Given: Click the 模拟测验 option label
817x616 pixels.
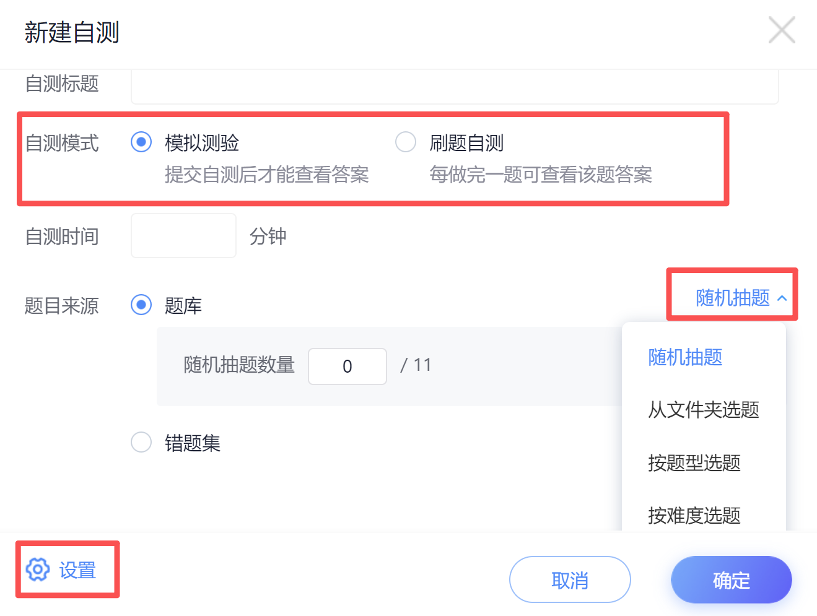Looking at the screenshot, I should 202,143.
